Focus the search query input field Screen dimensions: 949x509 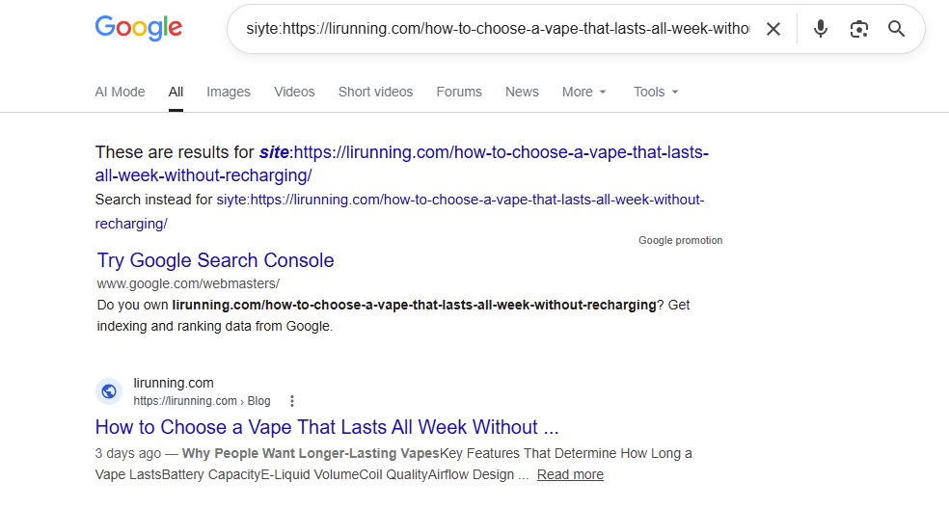tap(498, 29)
